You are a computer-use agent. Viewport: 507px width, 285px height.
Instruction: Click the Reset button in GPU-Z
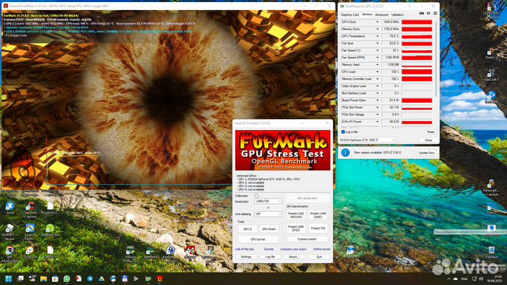(x=430, y=132)
